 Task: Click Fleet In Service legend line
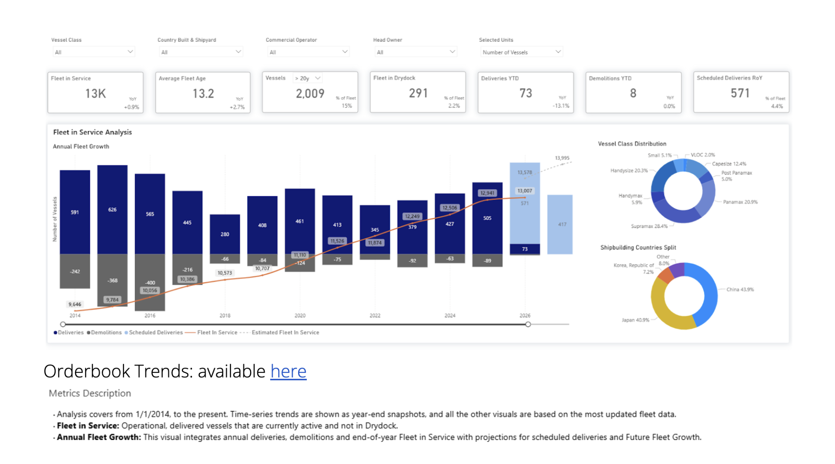coord(190,333)
